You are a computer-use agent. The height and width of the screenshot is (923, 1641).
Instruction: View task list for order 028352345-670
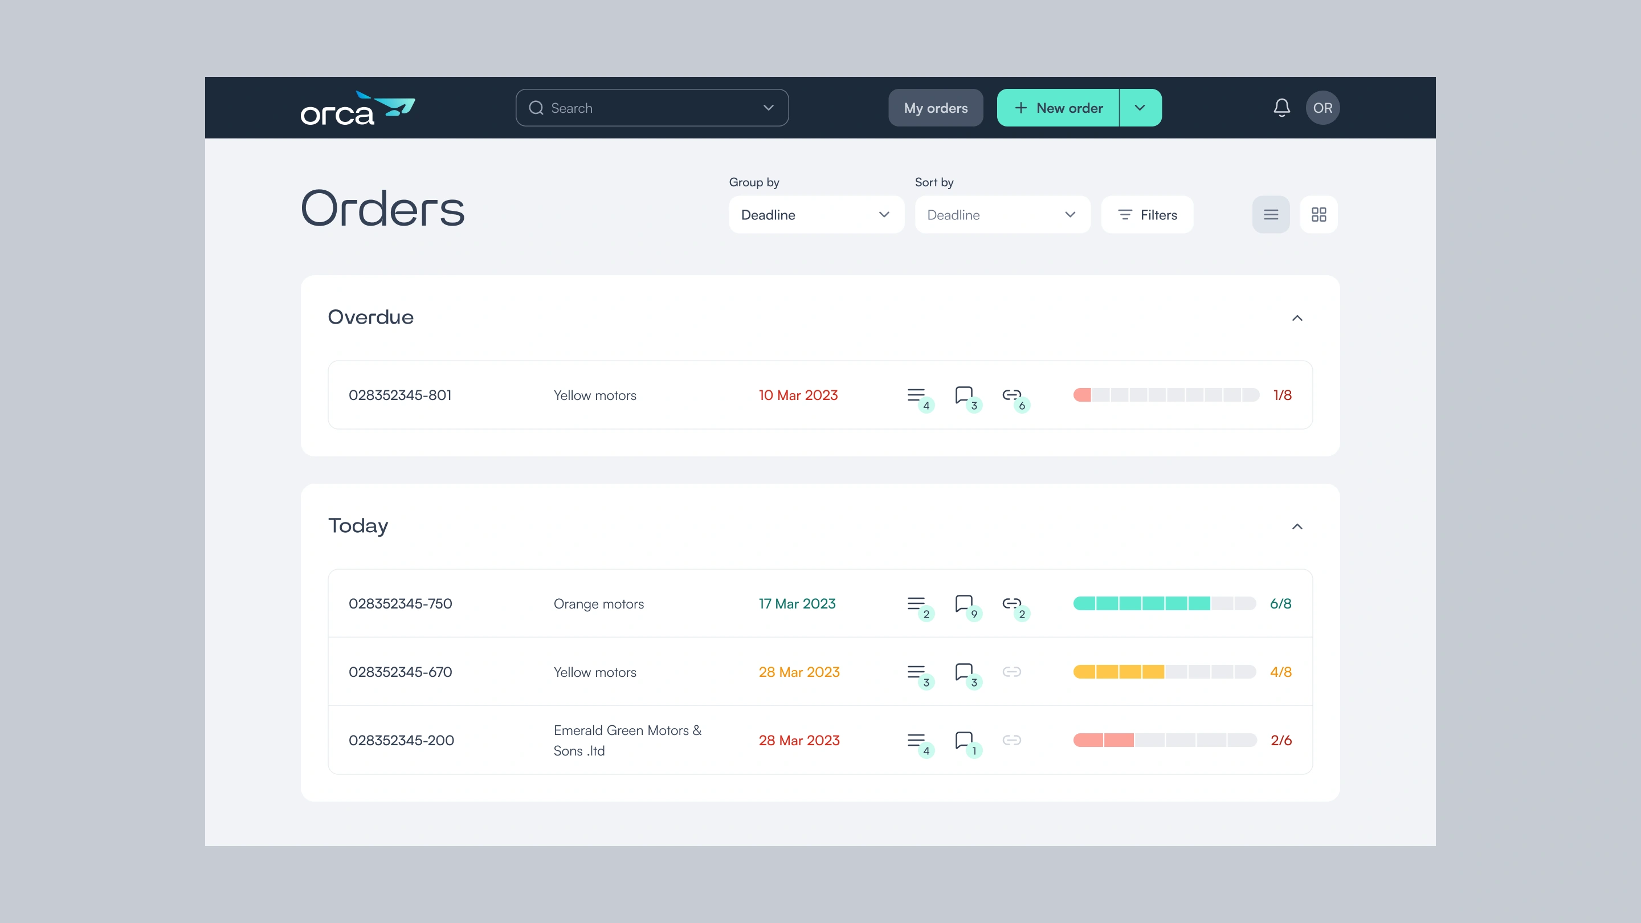(917, 672)
